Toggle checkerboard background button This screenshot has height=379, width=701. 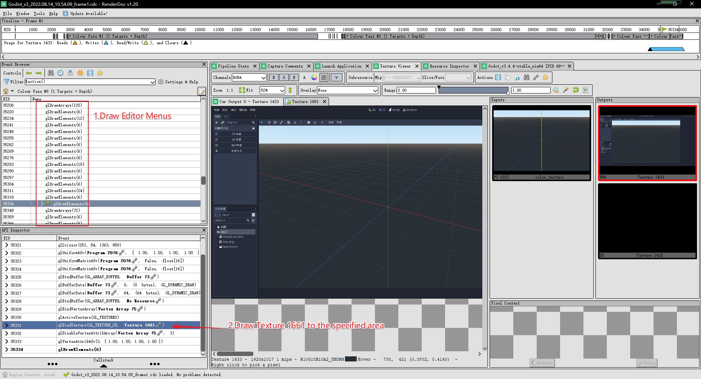click(x=324, y=77)
